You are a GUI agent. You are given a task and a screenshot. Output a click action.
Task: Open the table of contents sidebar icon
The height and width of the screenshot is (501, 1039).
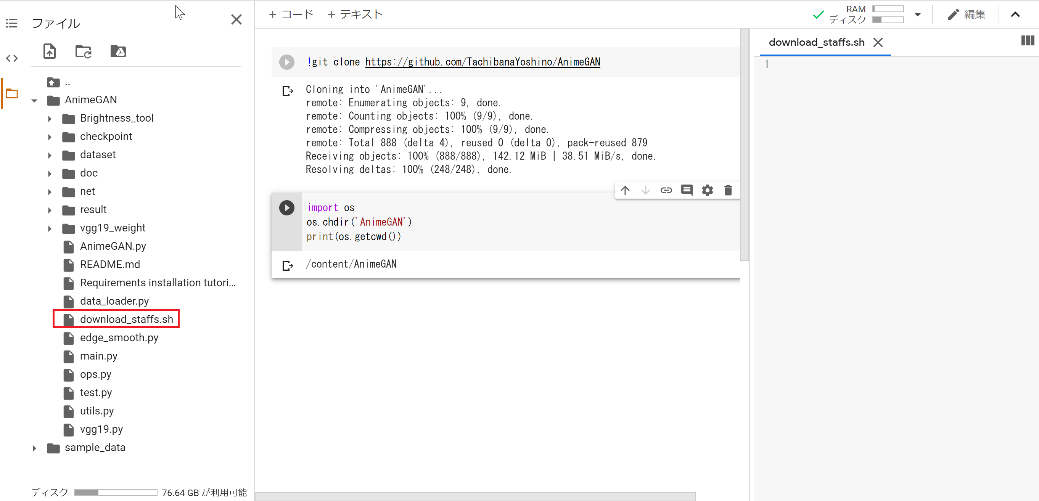tap(12, 23)
